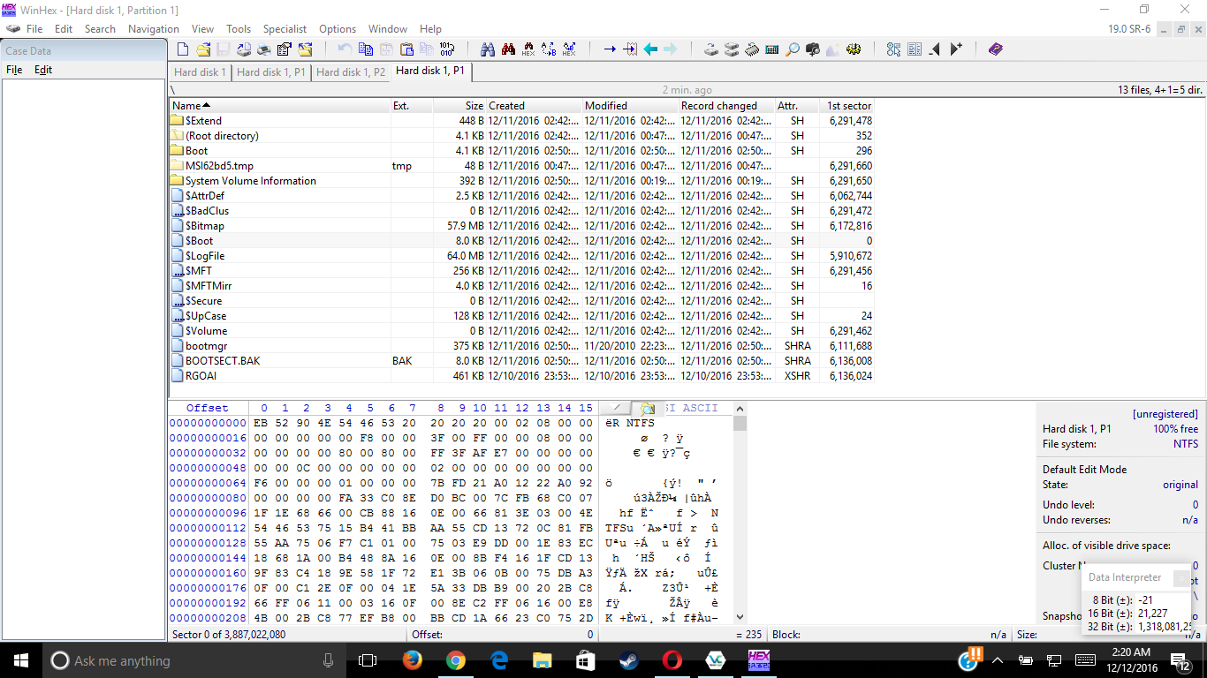
Task: Select the System Volume Information folder
Action: (521, 181)
